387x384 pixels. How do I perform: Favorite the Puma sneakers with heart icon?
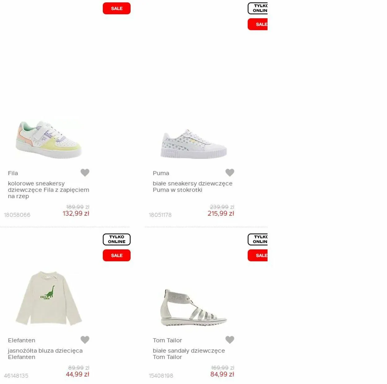(x=230, y=172)
